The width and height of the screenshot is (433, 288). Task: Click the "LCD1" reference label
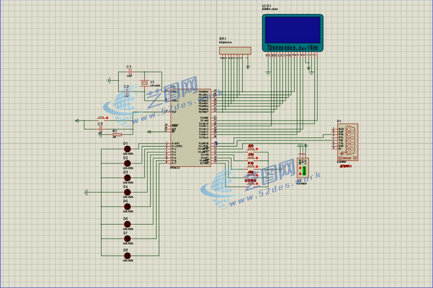click(267, 6)
